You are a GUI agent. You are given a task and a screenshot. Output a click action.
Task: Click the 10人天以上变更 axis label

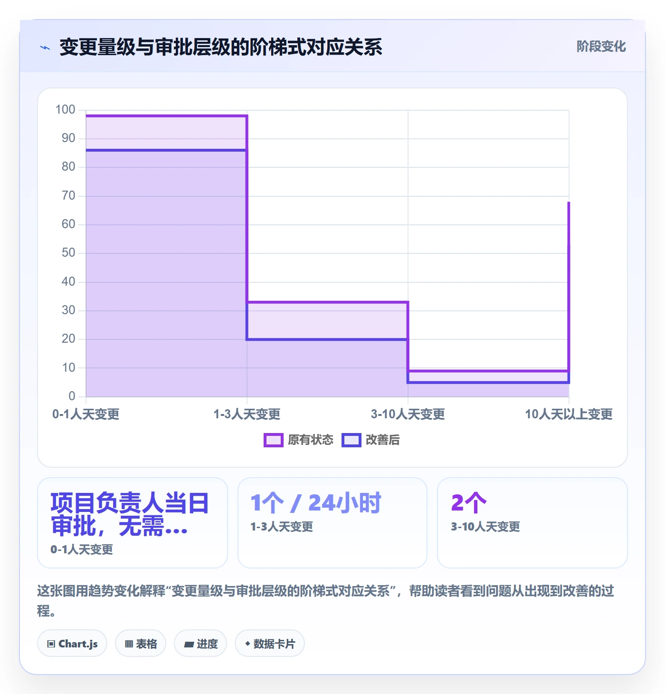(569, 414)
